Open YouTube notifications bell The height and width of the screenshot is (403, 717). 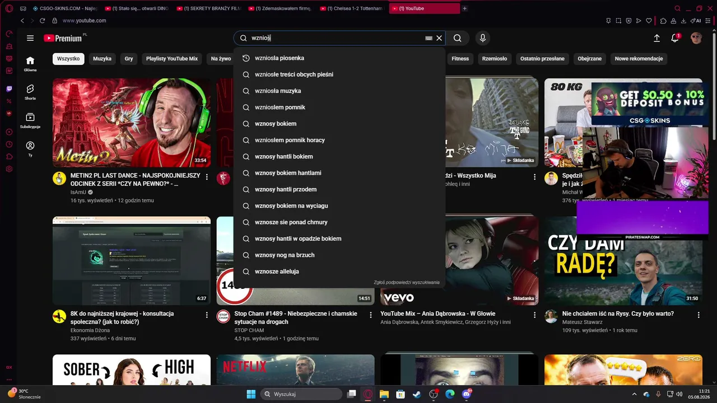(675, 38)
